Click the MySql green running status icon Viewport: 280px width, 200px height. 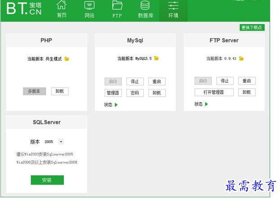116,105
